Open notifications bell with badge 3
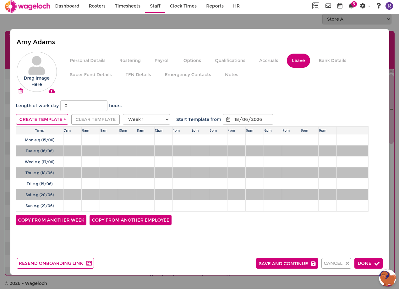The height and width of the screenshot is (289, 399). (351, 6)
